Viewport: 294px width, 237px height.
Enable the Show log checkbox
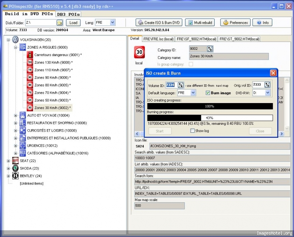193,131
